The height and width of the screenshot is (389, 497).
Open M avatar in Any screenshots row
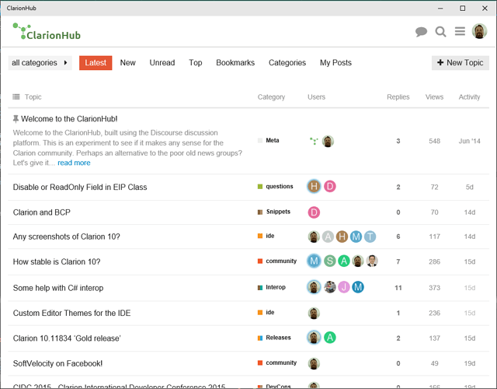(356, 237)
